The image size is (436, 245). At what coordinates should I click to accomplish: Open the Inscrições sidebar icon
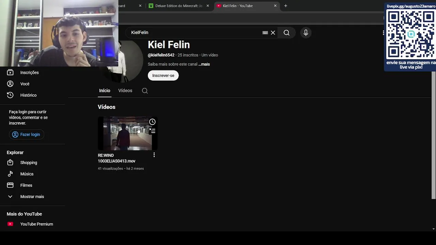pos(10,72)
